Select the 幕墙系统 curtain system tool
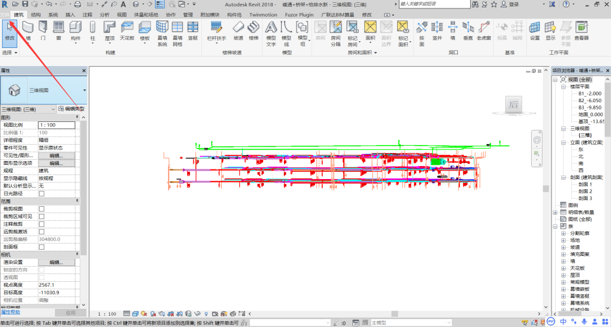 click(x=162, y=33)
